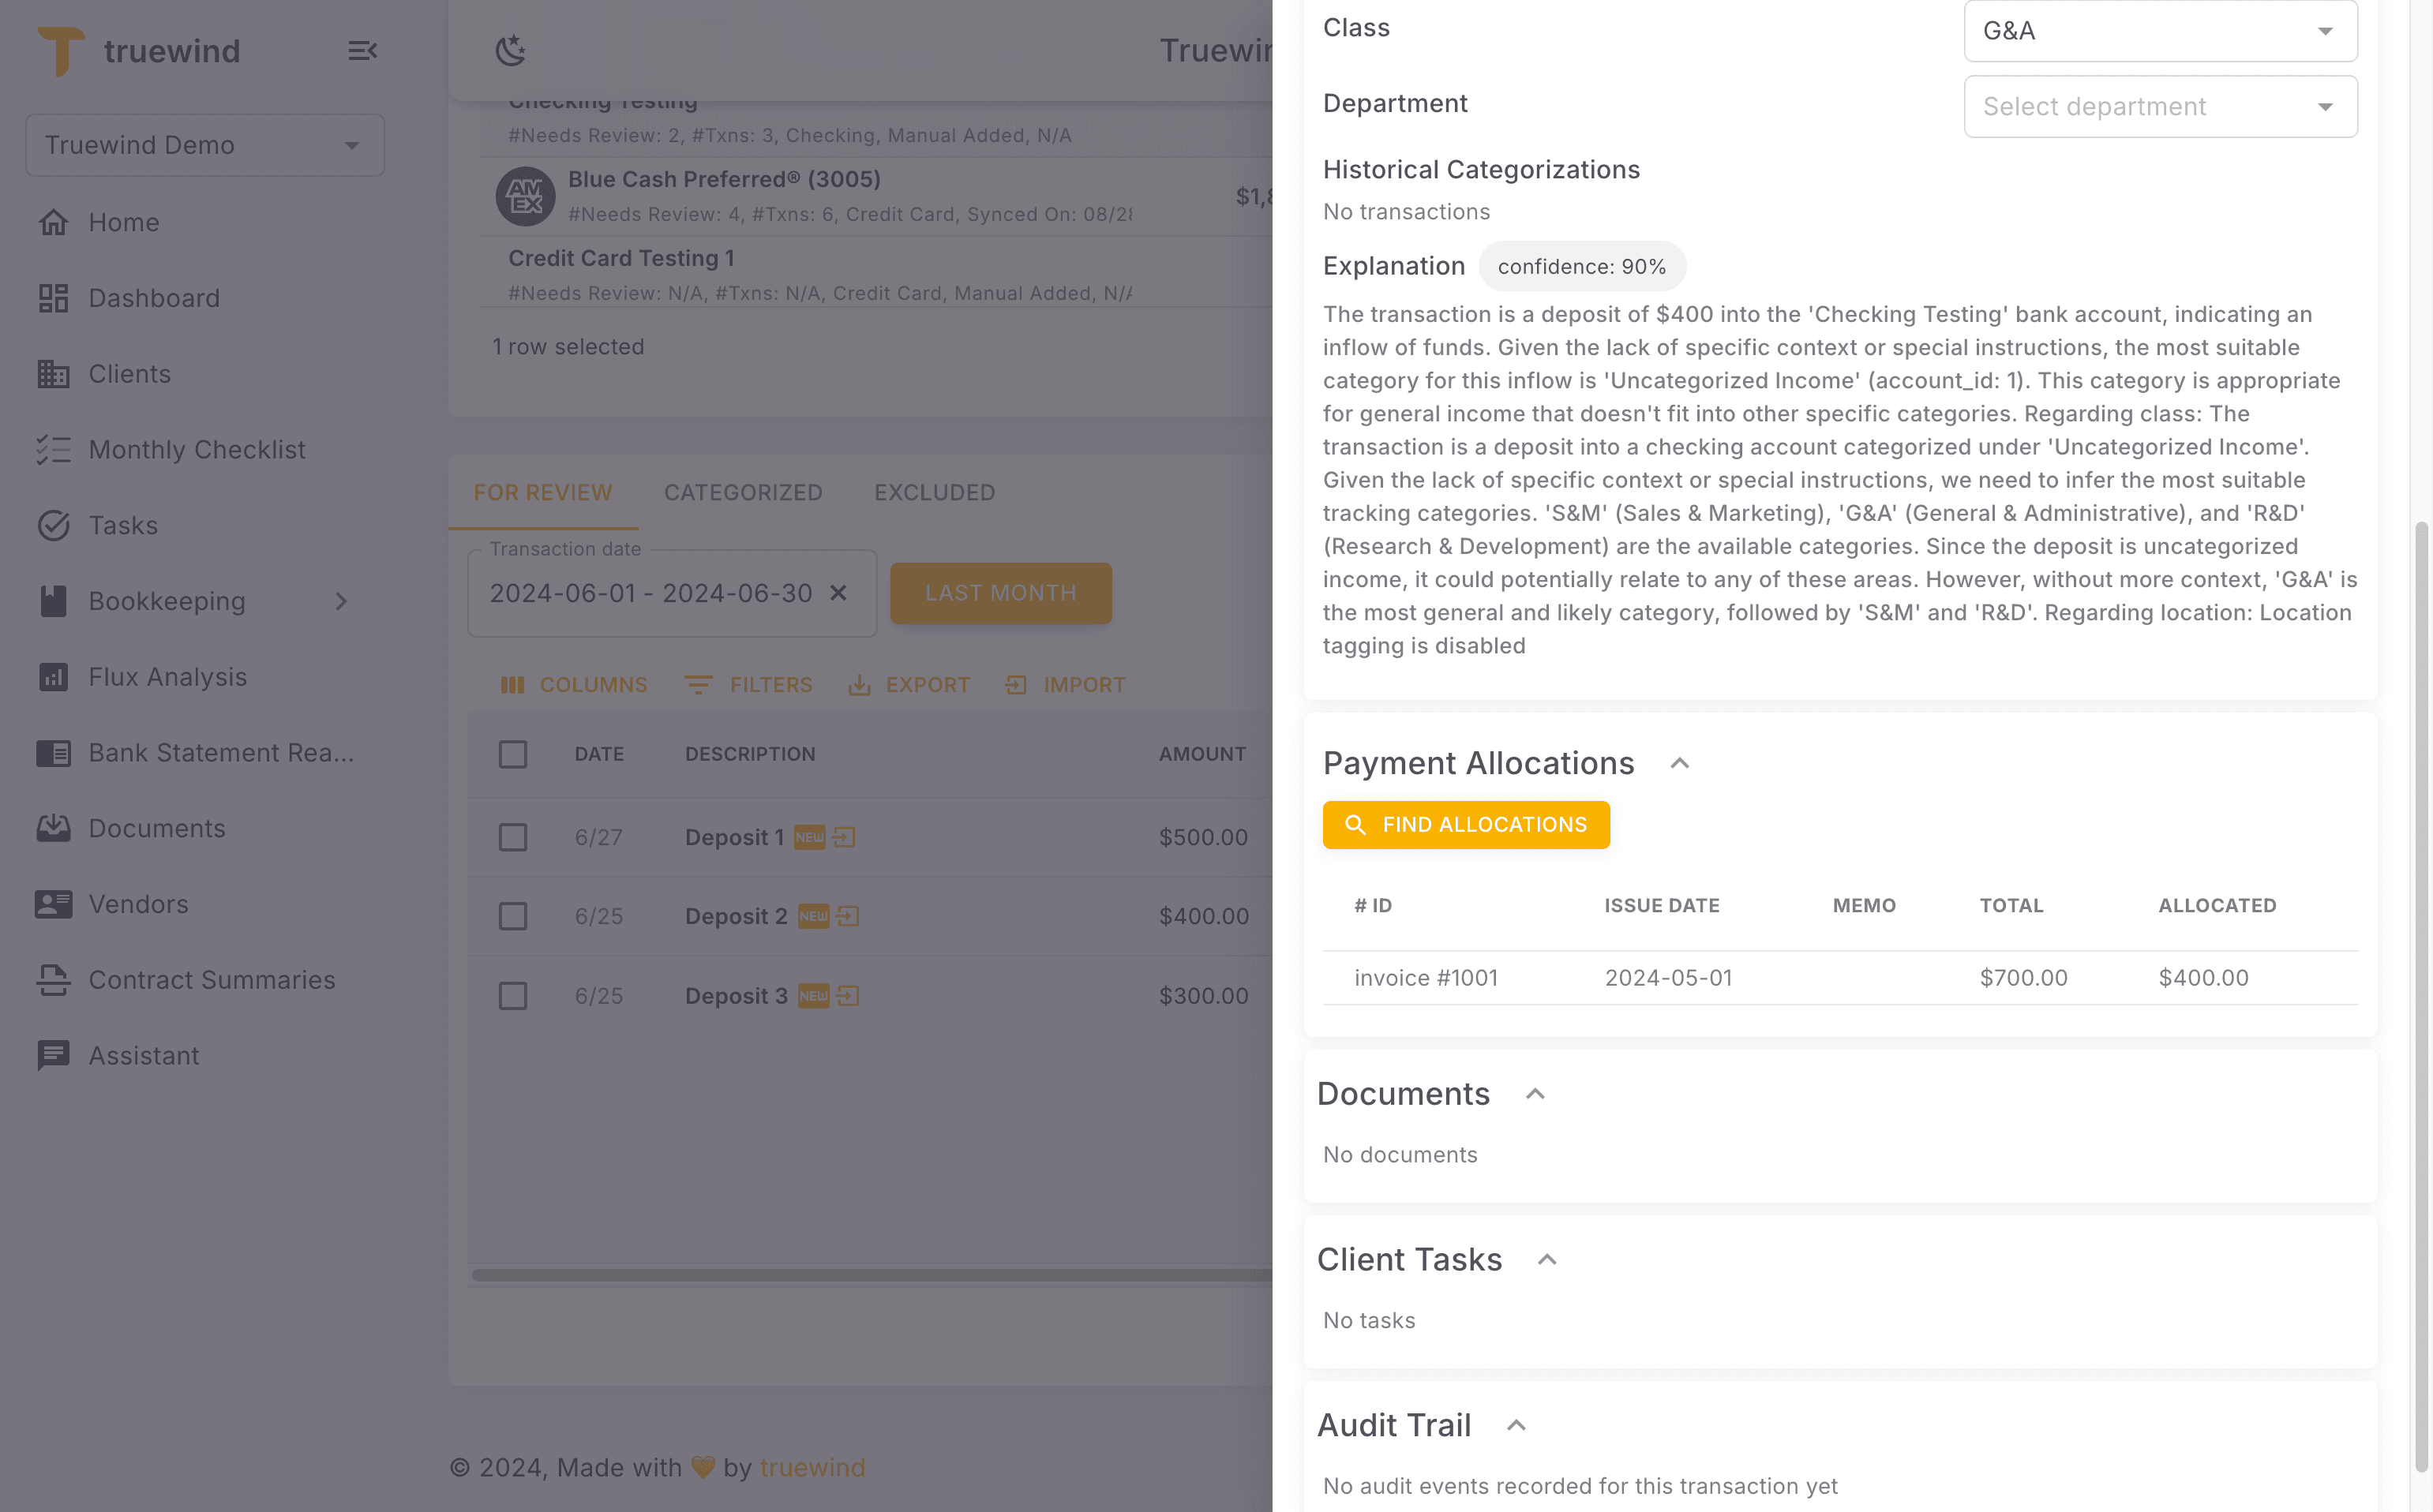Viewport: 2433px width, 1512px height.
Task: Check the checkbox for Deposit 2
Action: [513, 915]
